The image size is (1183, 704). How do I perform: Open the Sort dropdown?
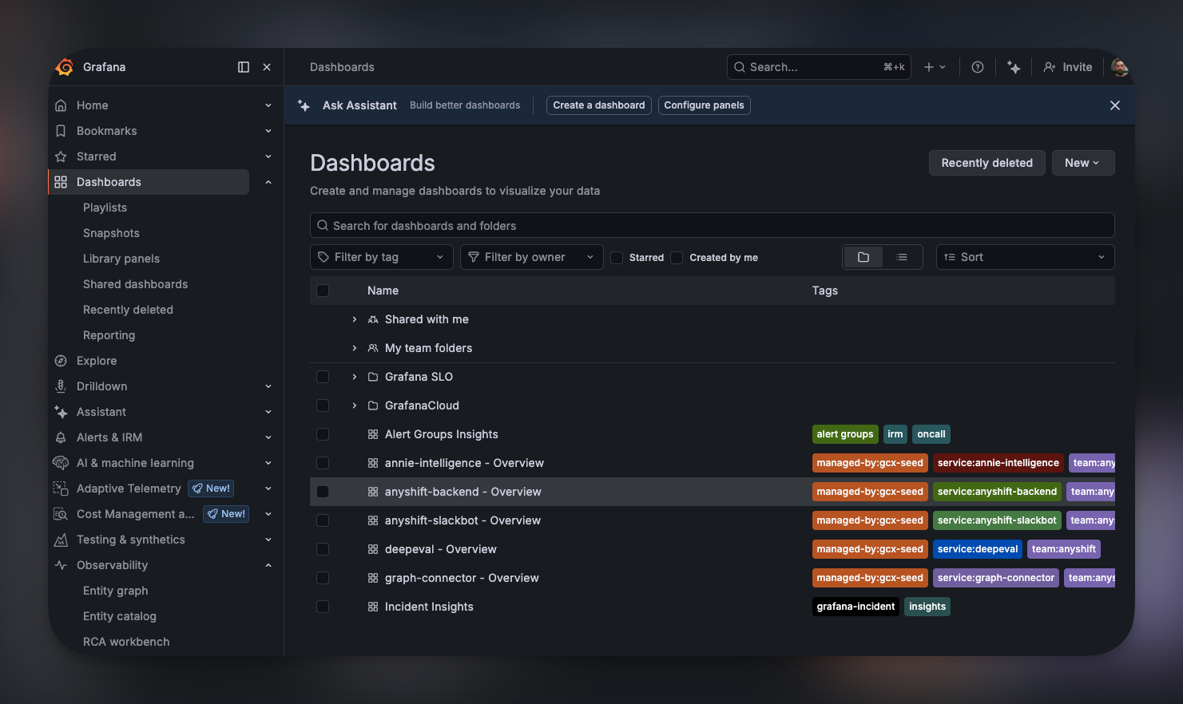coord(1026,257)
